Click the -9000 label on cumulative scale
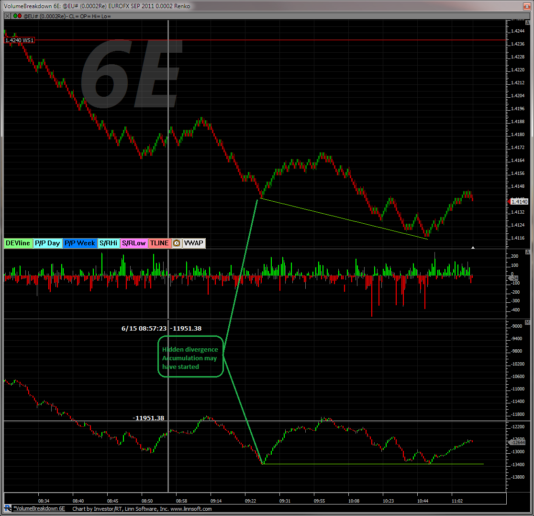The width and height of the screenshot is (534, 516). coord(517,326)
